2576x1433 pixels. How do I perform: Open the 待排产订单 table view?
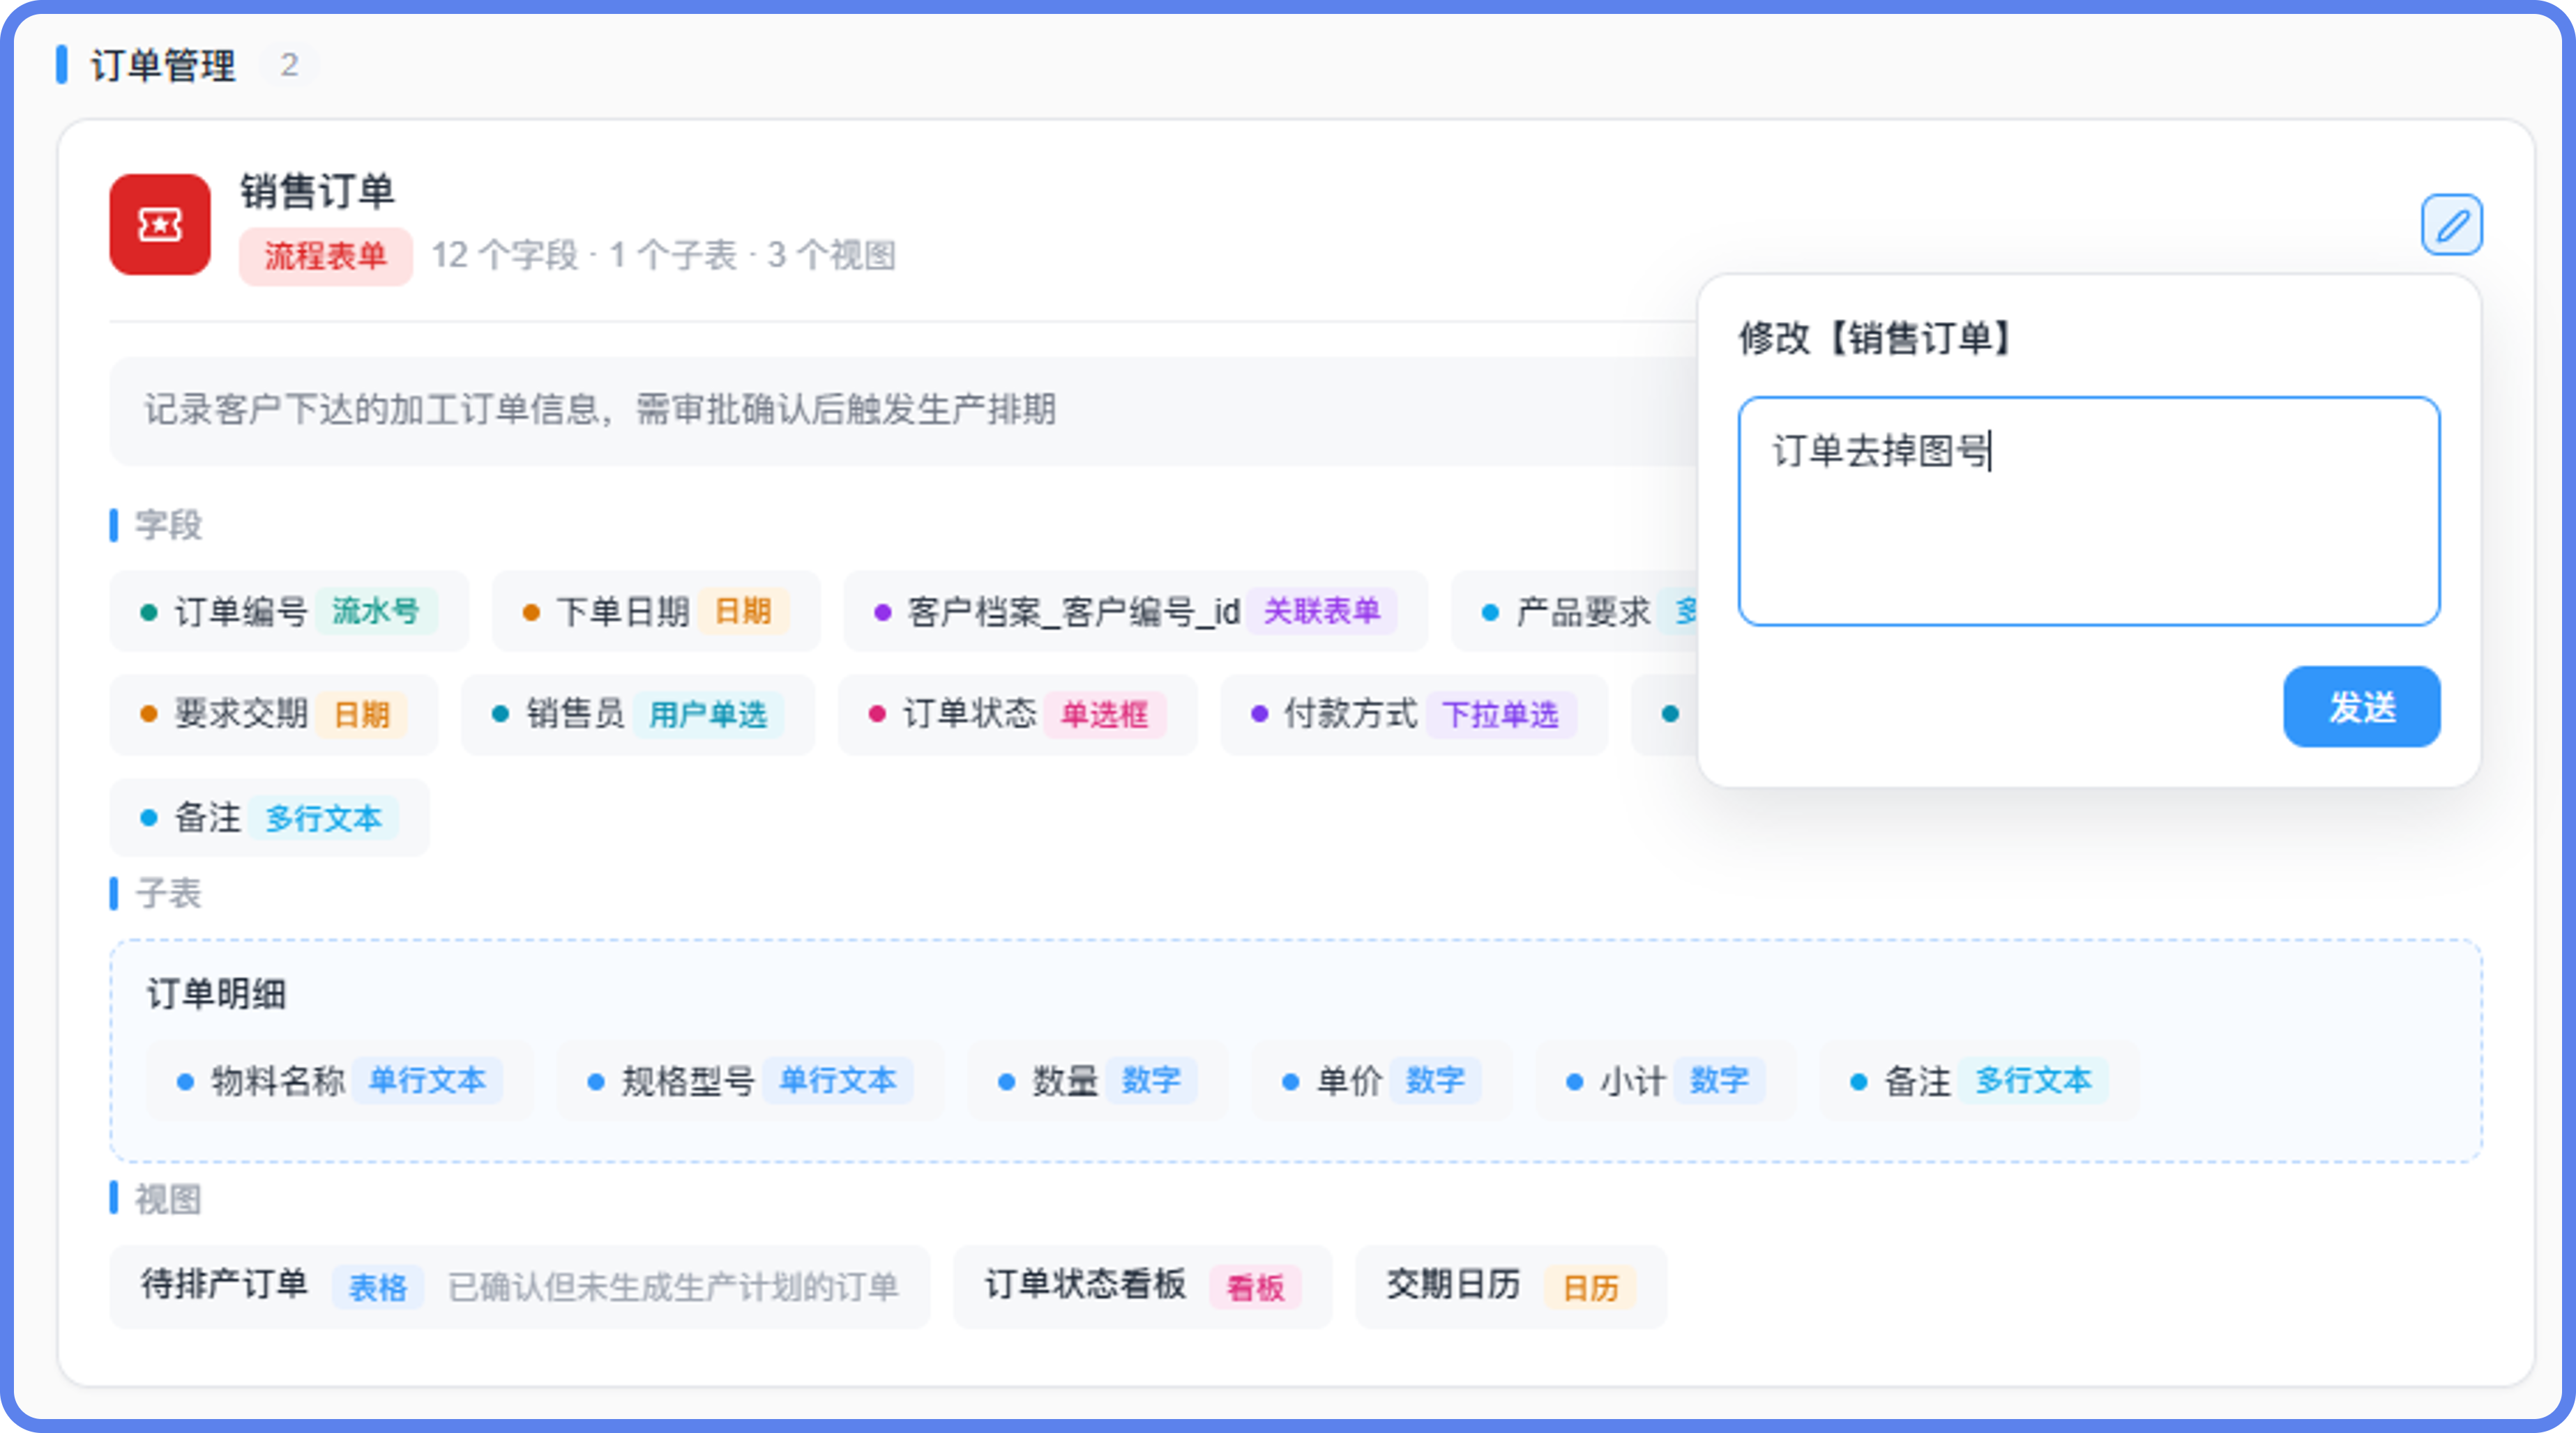click(520, 1286)
